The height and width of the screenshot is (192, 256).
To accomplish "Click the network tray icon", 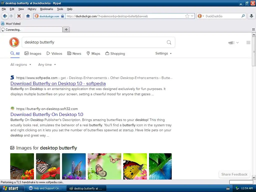I will click(237, 188).
